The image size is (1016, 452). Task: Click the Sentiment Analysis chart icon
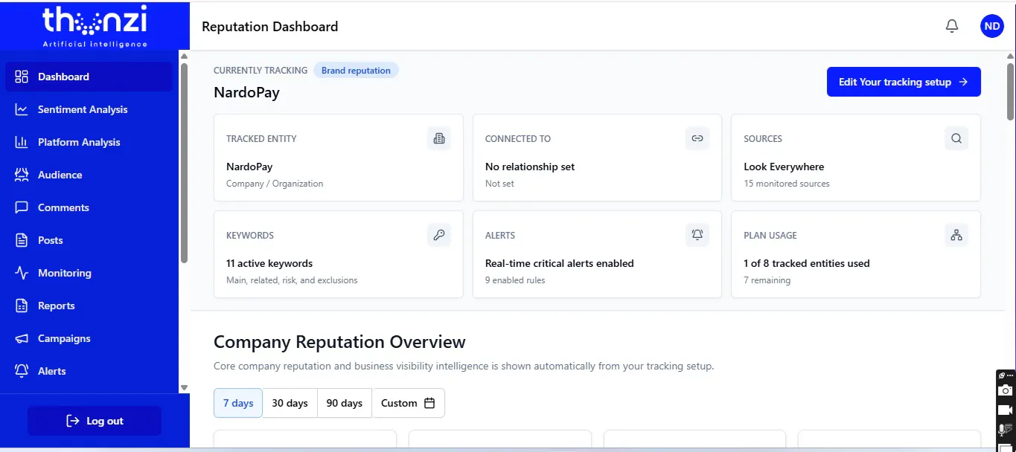[x=22, y=109]
